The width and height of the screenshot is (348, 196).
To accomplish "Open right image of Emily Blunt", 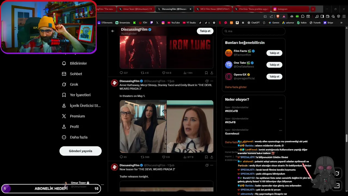I will pyautogui.click(x=190, y=127).
